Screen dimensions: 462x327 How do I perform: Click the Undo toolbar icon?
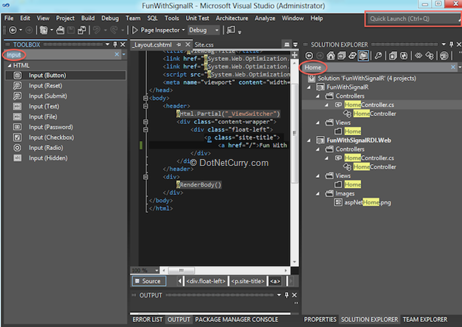(96, 30)
